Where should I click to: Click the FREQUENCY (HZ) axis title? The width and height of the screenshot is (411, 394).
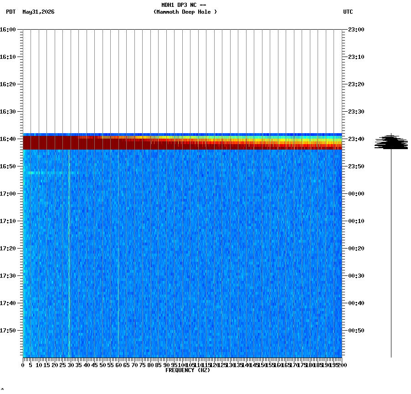(188, 370)
